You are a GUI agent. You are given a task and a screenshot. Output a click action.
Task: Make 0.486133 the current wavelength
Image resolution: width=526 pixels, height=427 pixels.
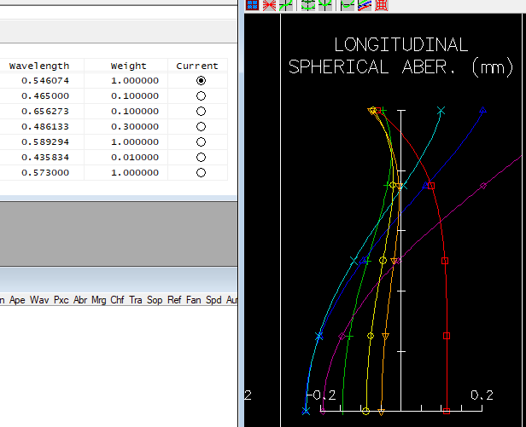pyautogui.click(x=201, y=127)
